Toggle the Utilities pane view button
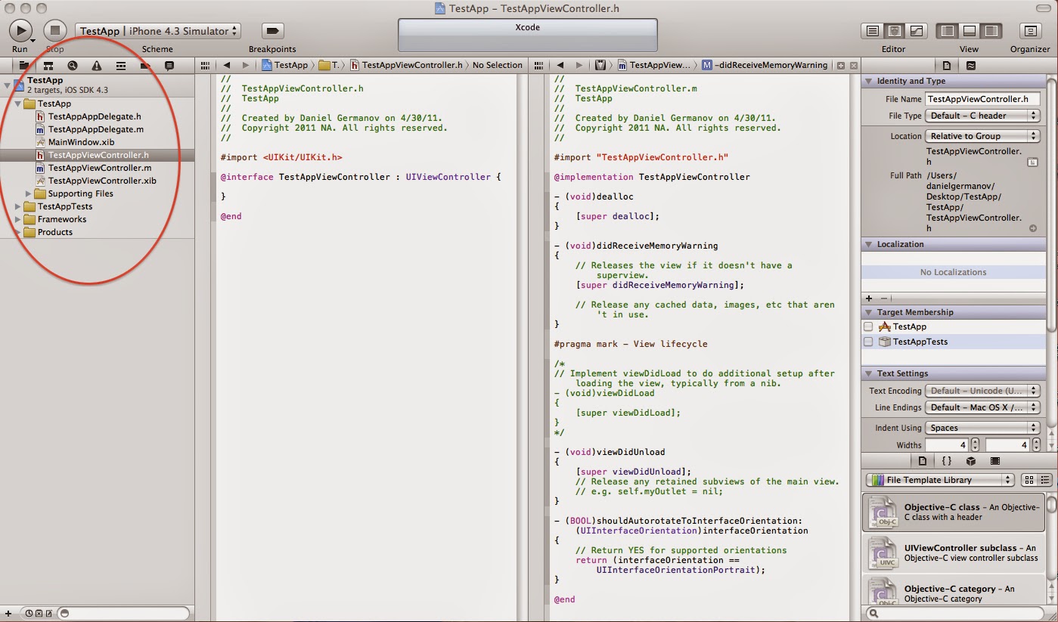1058x622 pixels. 991,31
